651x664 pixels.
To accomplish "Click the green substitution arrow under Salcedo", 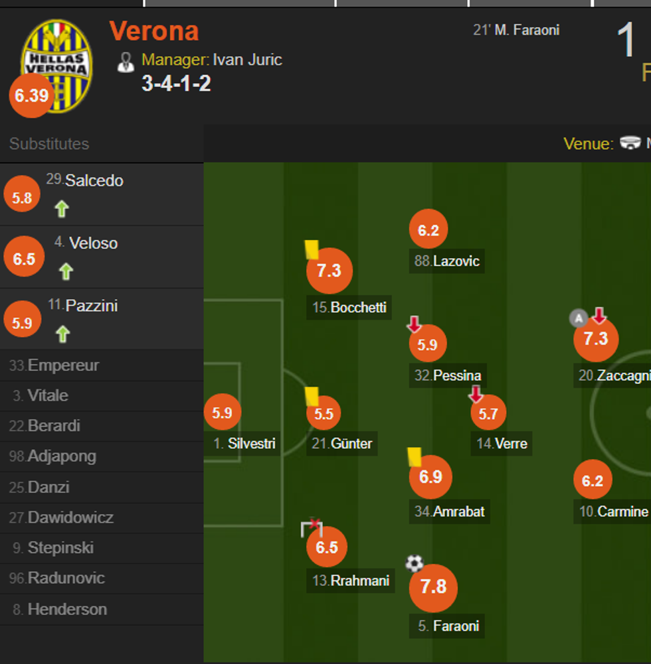I will tap(62, 208).
